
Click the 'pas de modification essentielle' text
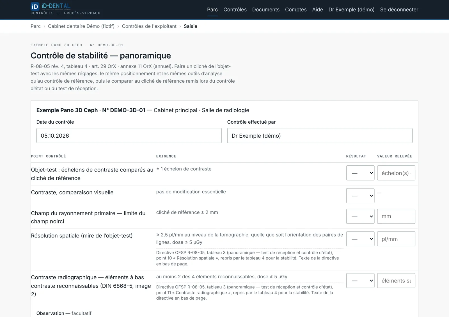click(x=191, y=192)
